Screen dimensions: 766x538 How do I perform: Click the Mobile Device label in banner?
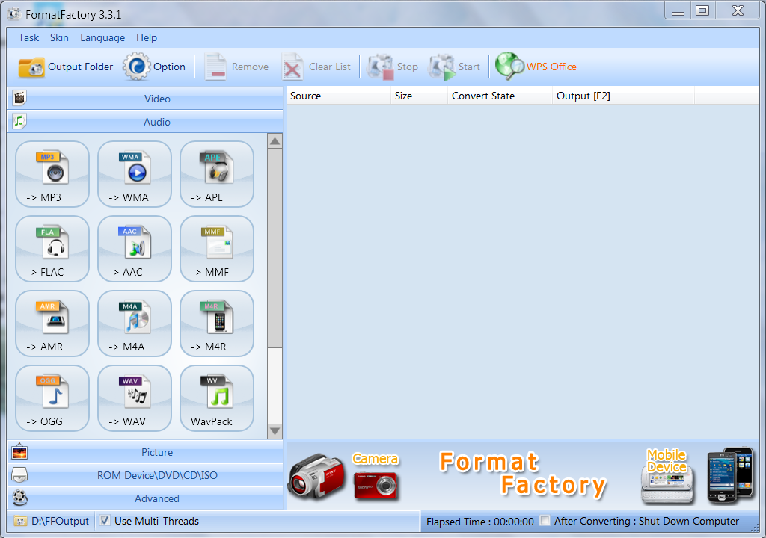(667, 461)
